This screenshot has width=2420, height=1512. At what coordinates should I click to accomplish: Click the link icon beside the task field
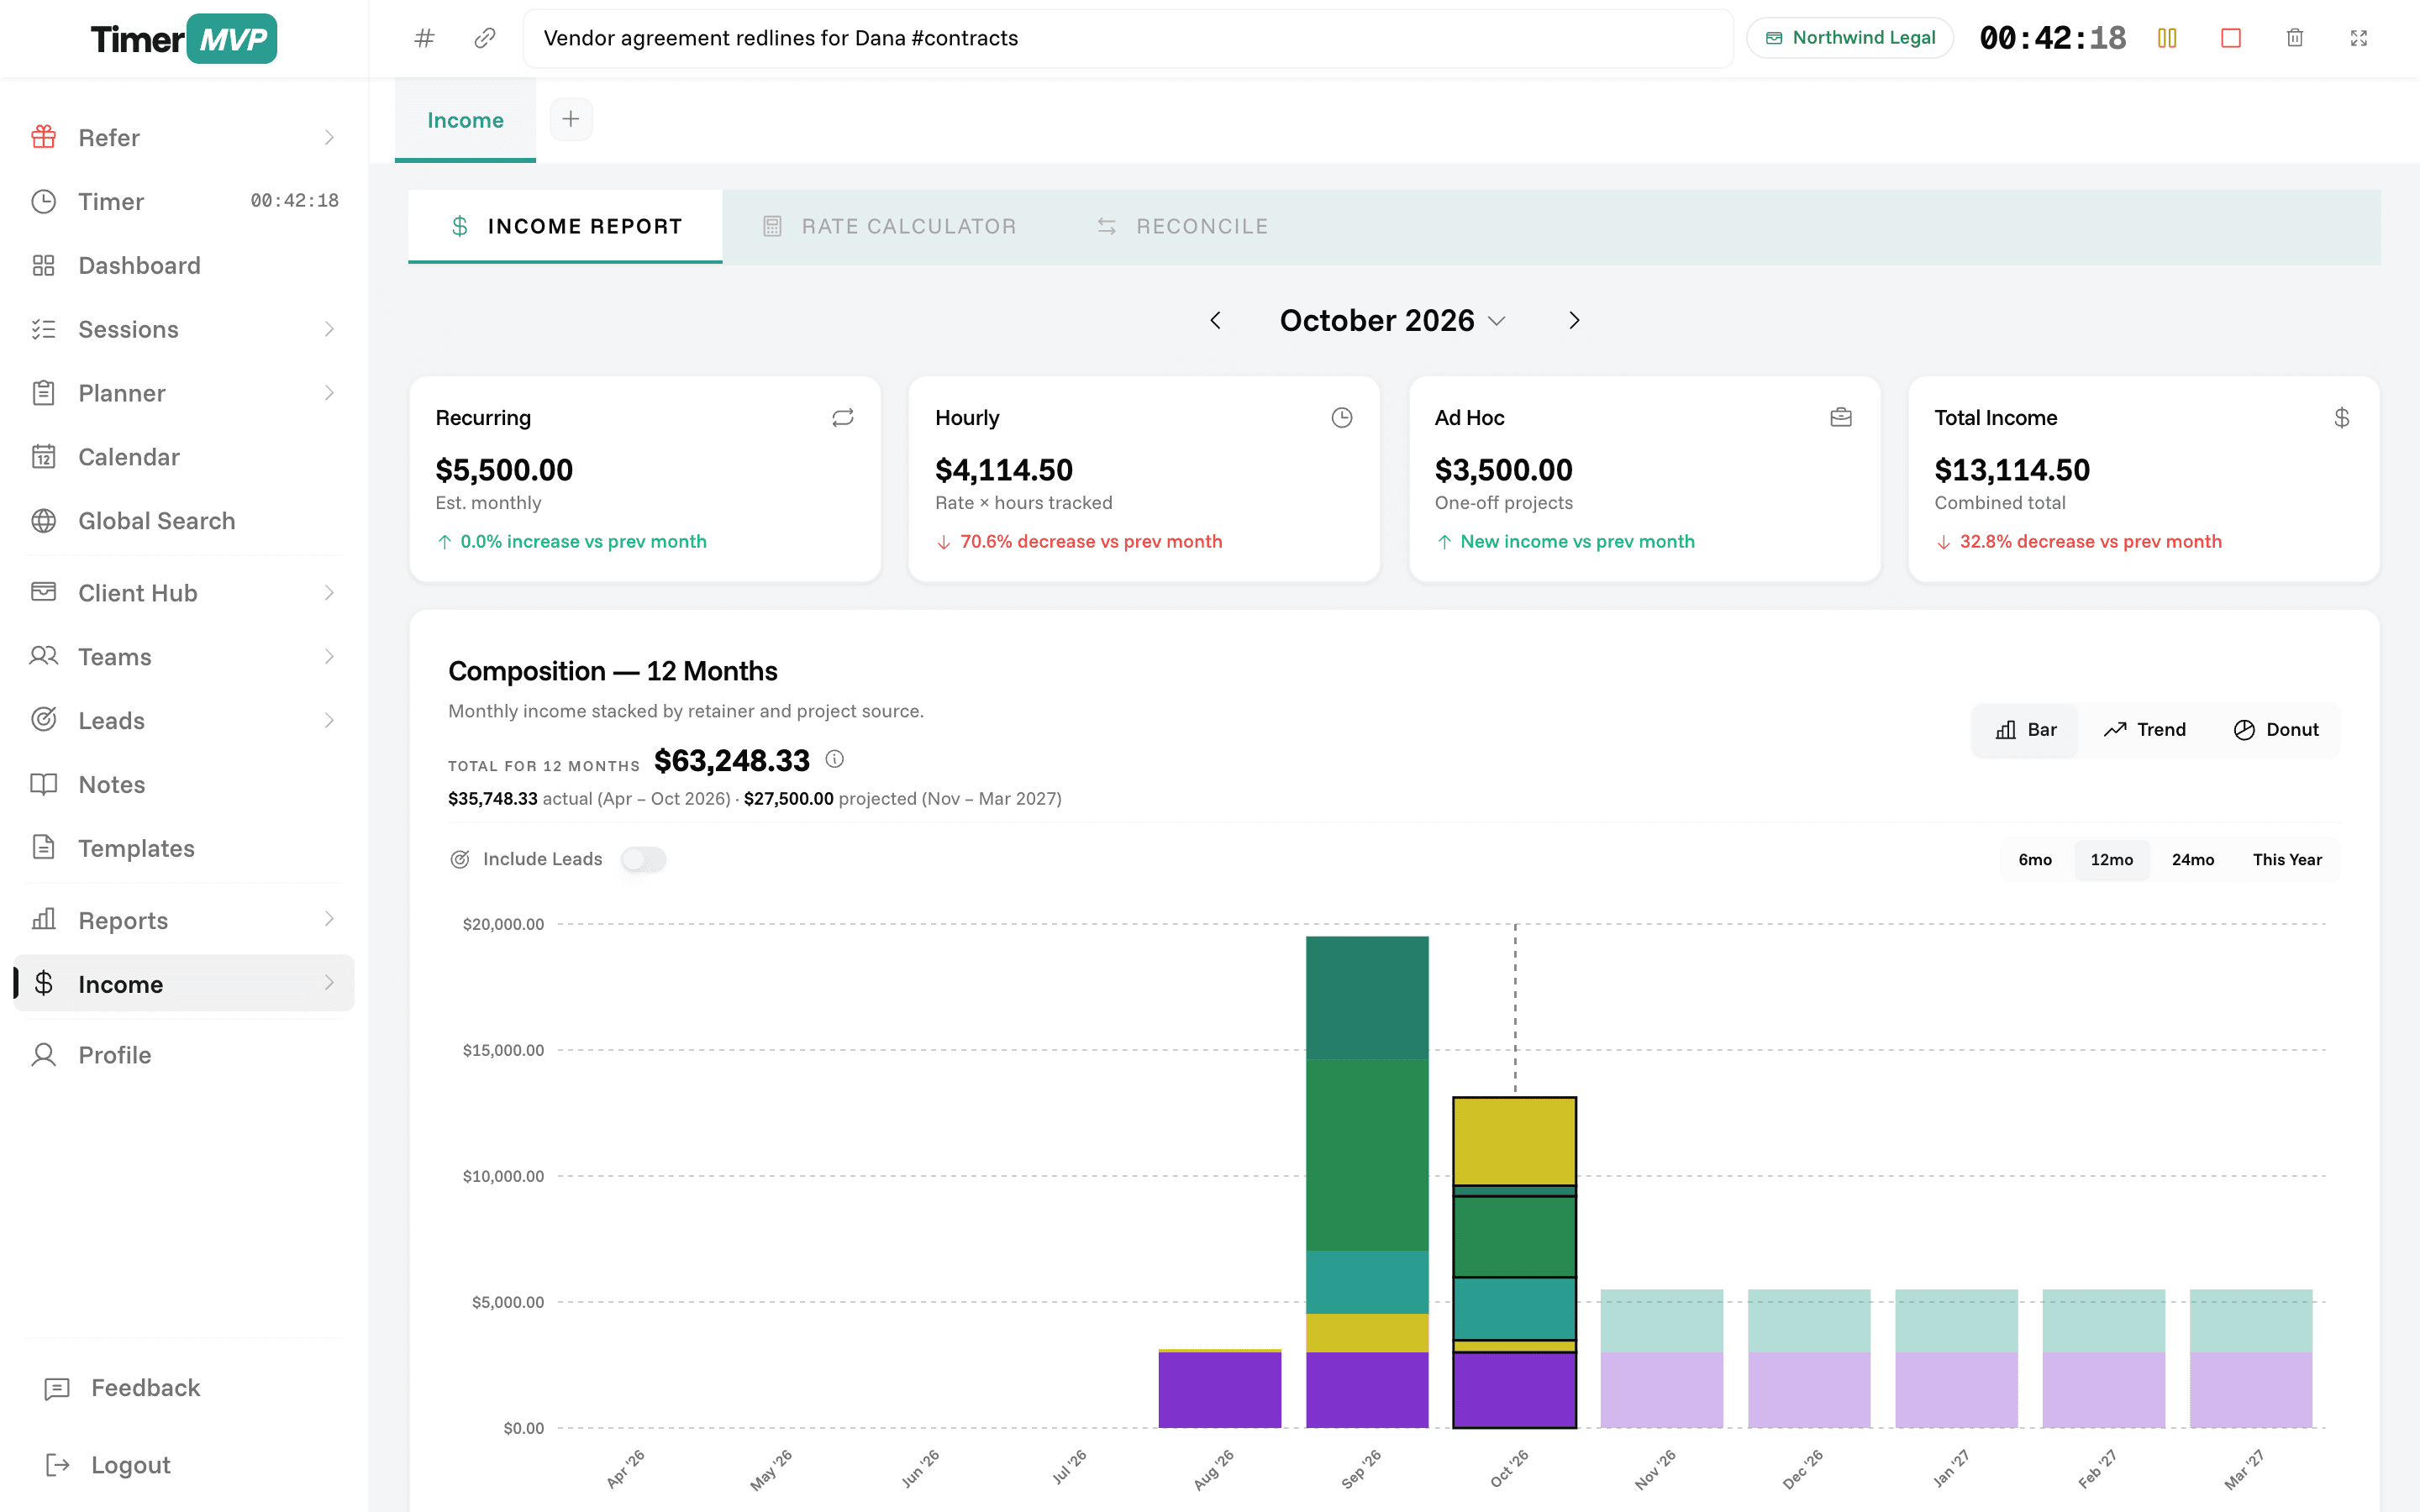click(485, 38)
